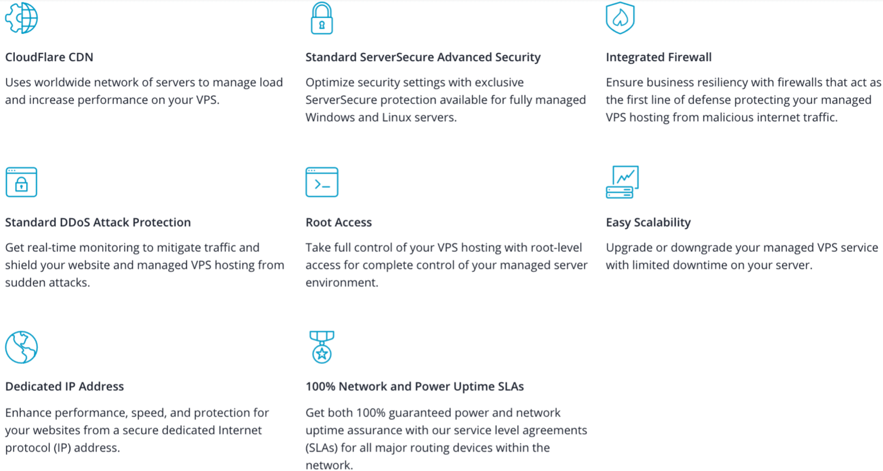
Task: Click the Integrated Firewall shield flame icon
Action: [x=620, y=18]
